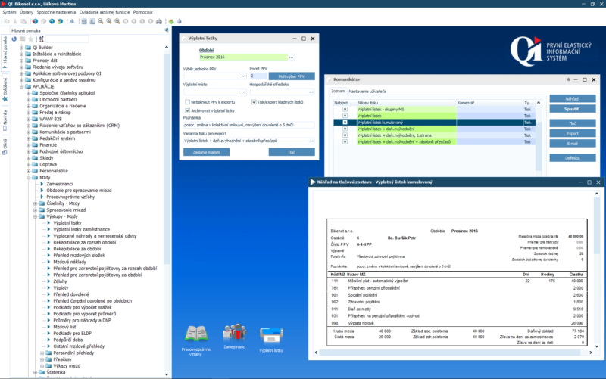
Task: Open the Období ellipsis picker button
Action: coord(291,57)
